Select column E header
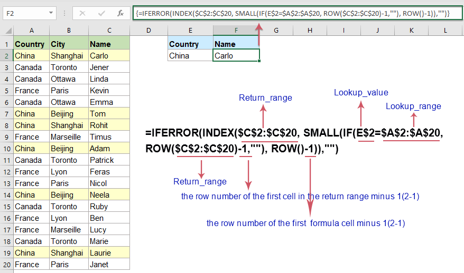 tap(190, 31)
